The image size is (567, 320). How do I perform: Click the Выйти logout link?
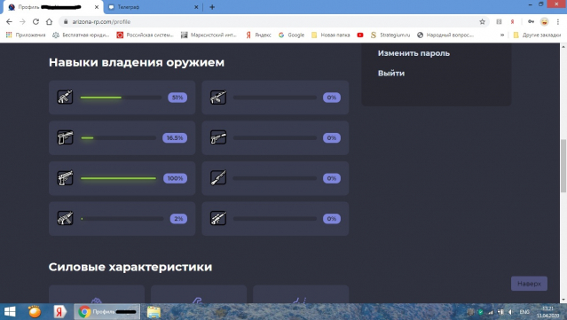pos(391,73)
